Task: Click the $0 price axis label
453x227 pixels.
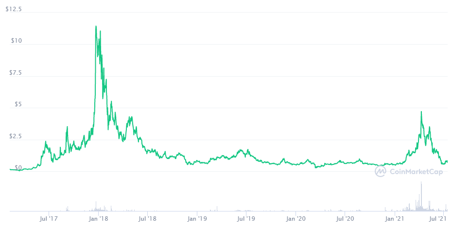Action: (18, 168)
